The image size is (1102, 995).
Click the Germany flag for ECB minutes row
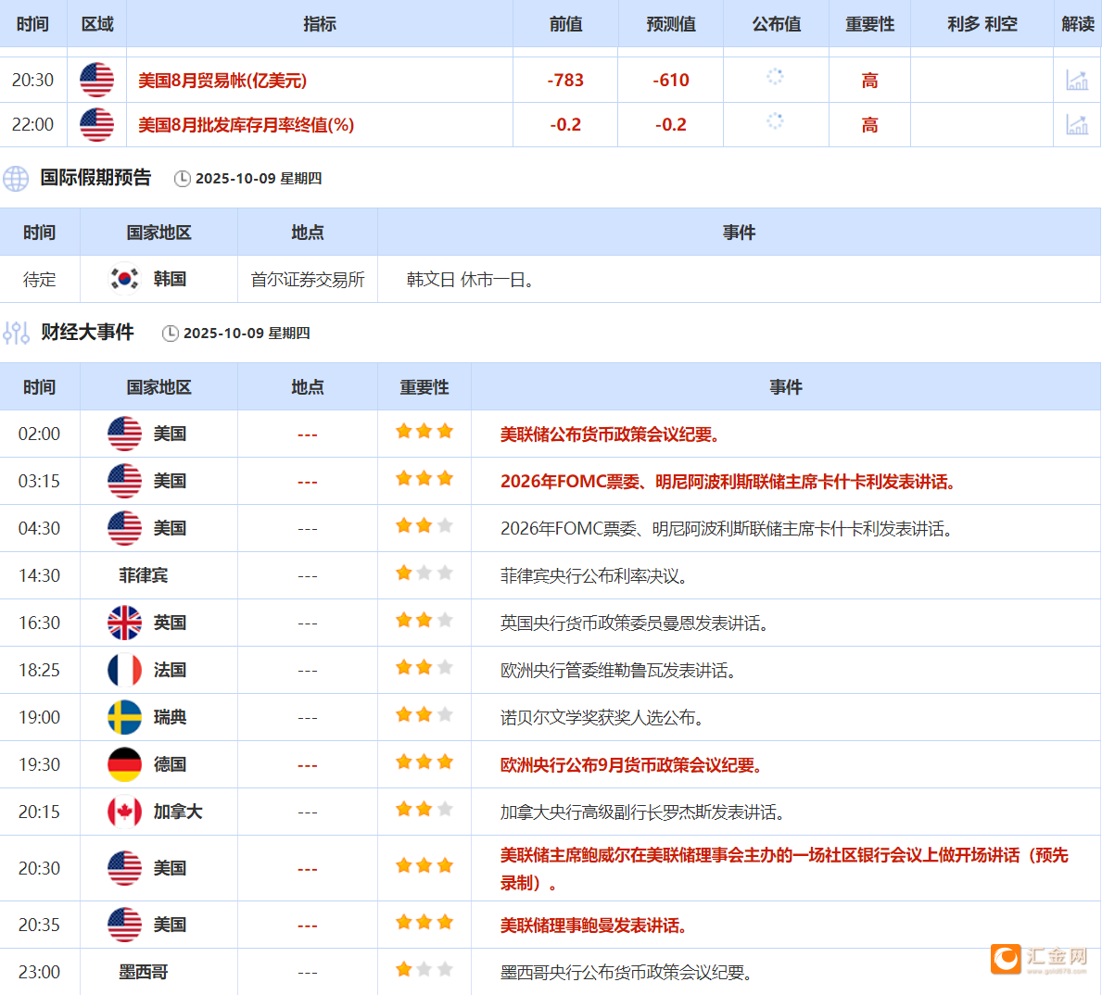click(x=123, y=763)
